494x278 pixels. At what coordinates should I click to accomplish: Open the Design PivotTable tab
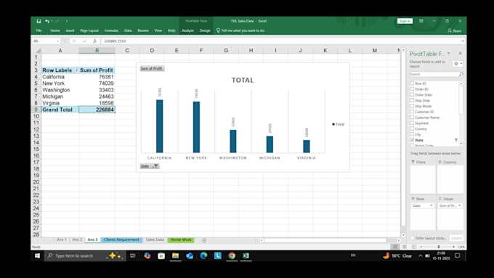(x=205, y=30)
